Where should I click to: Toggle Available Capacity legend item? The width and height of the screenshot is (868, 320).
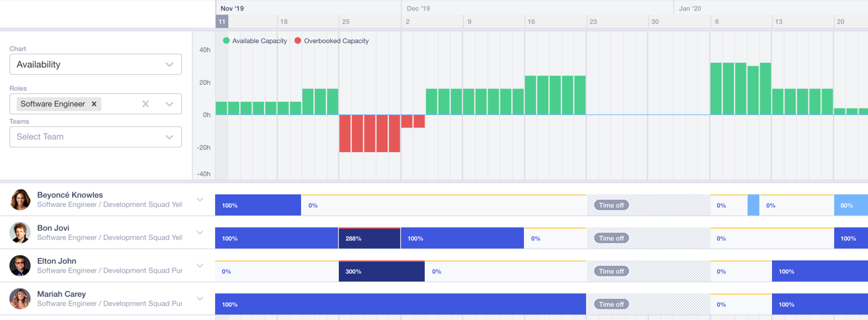[x=255, y=41]
